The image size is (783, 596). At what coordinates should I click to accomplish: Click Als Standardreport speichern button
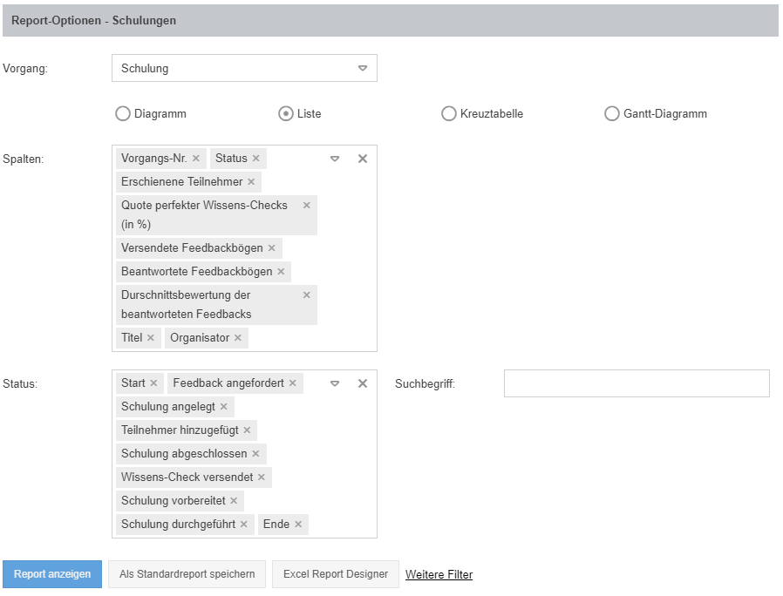(187, 574)
